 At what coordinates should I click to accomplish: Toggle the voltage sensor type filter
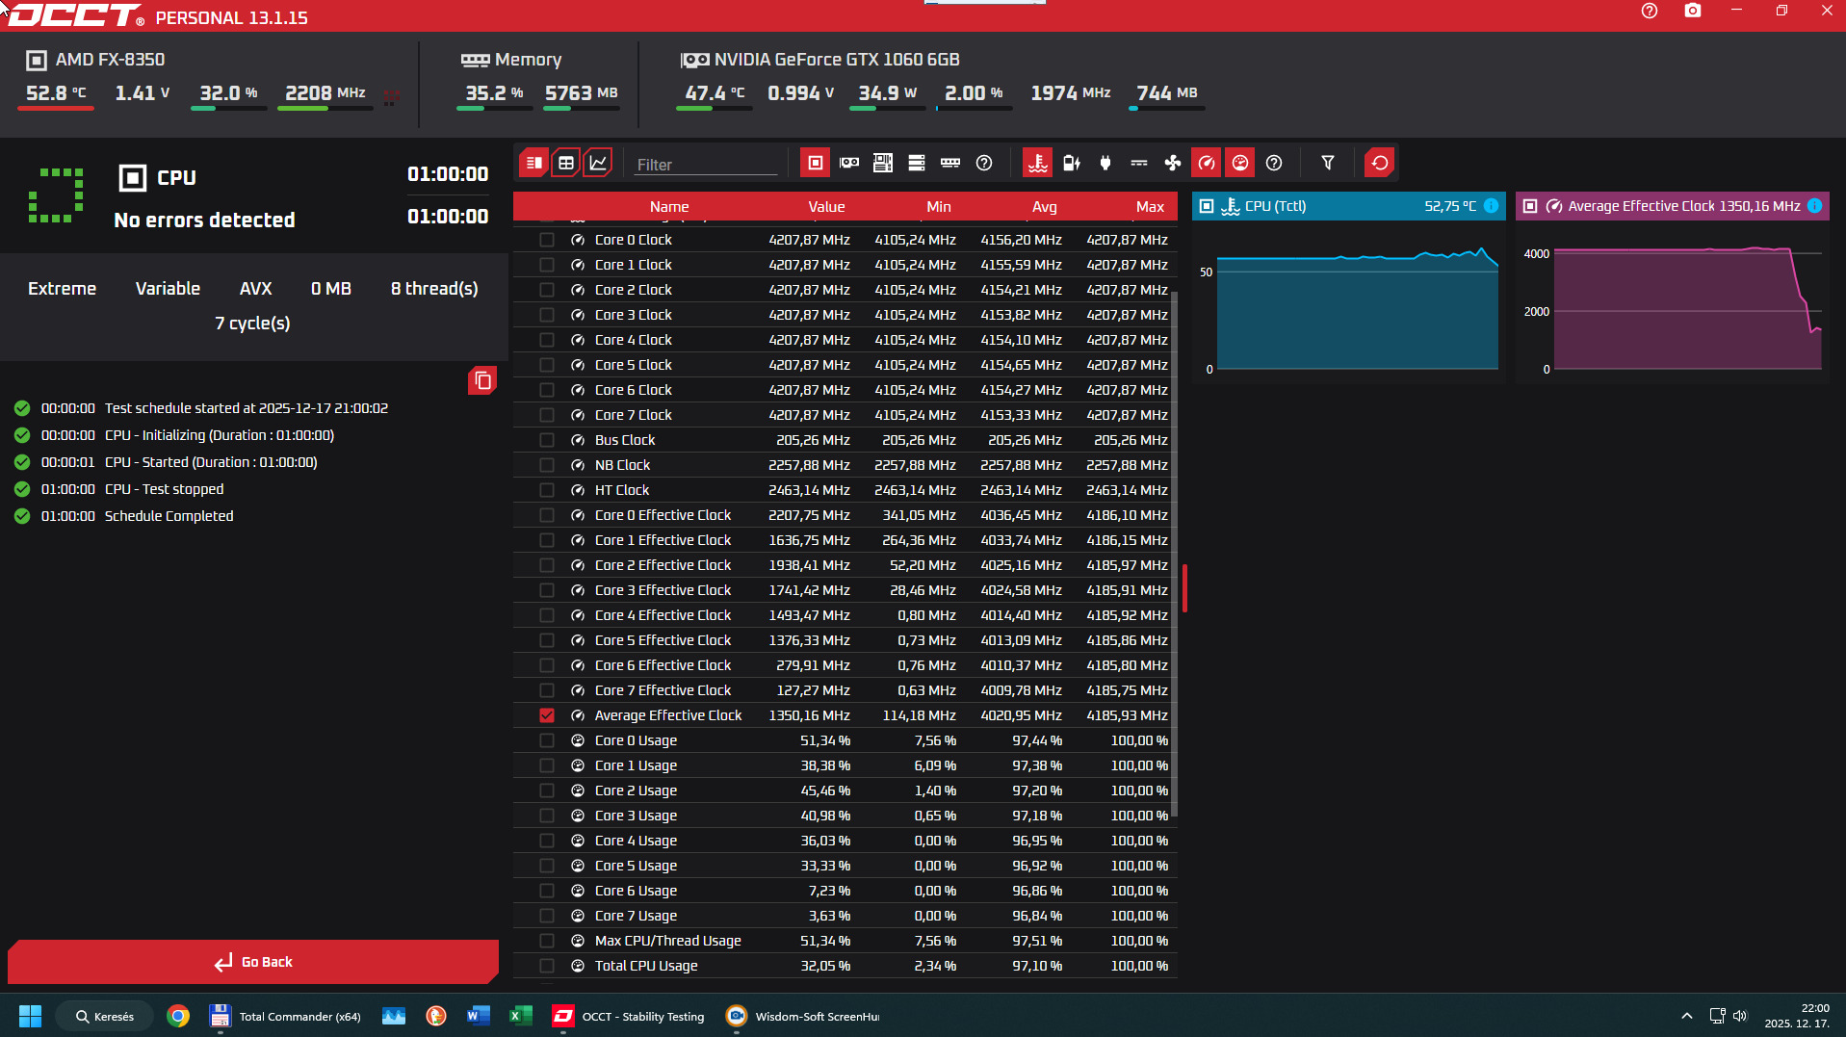(x=1139, y=163)
